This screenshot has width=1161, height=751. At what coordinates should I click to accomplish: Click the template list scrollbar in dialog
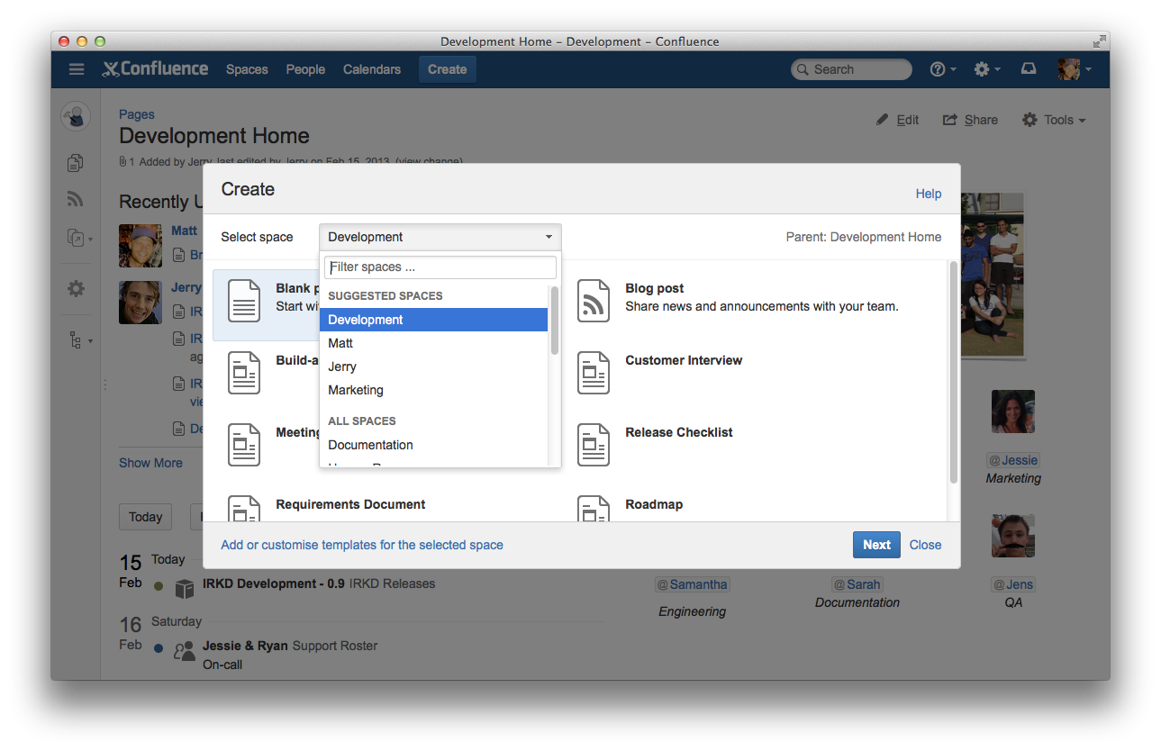(953, 372)
